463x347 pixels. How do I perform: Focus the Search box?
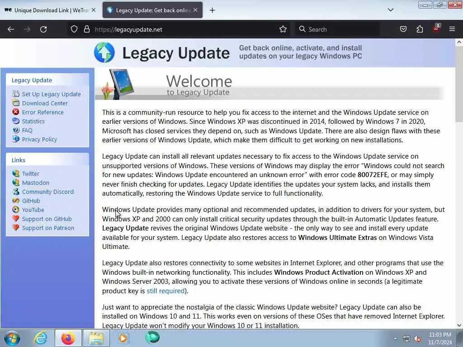337,29
